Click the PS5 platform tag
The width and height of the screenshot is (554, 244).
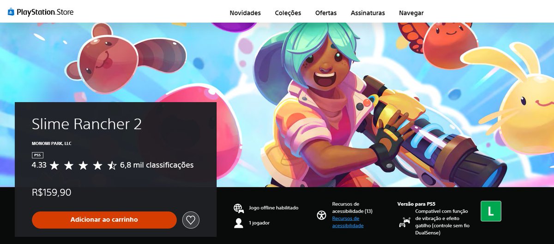coord(36,156)
